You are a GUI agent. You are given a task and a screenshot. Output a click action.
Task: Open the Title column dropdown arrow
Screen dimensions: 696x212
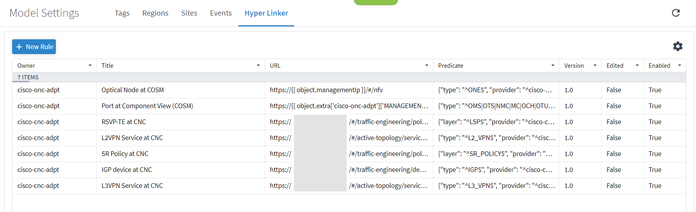(258, 65)
